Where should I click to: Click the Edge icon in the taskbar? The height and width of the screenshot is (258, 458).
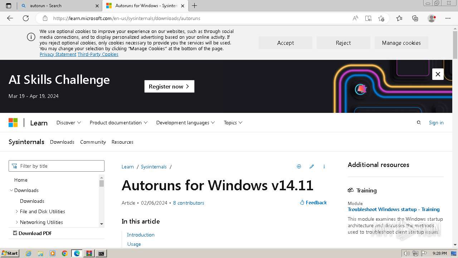click(77, 253)
